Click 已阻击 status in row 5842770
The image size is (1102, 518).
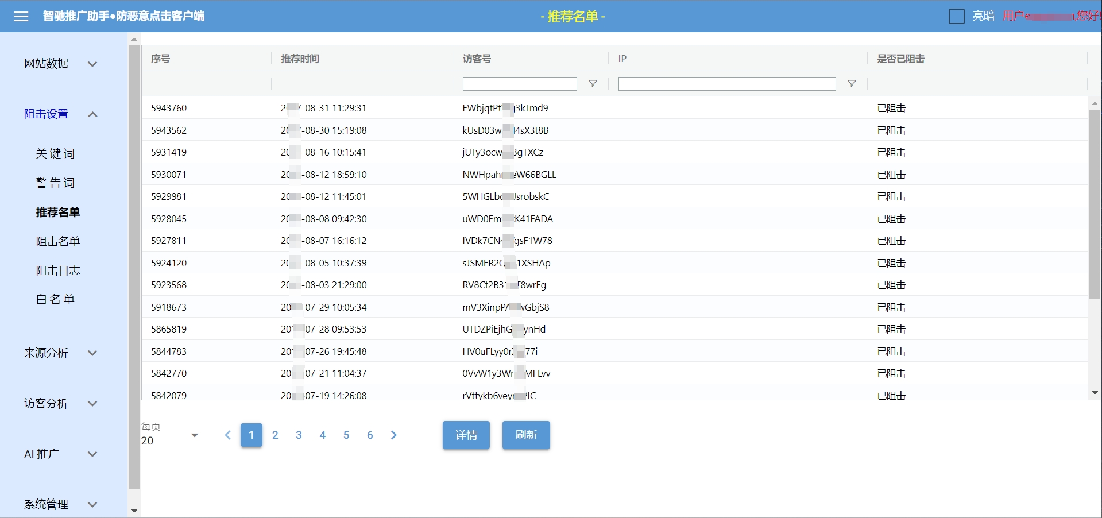tap(891, 373)
